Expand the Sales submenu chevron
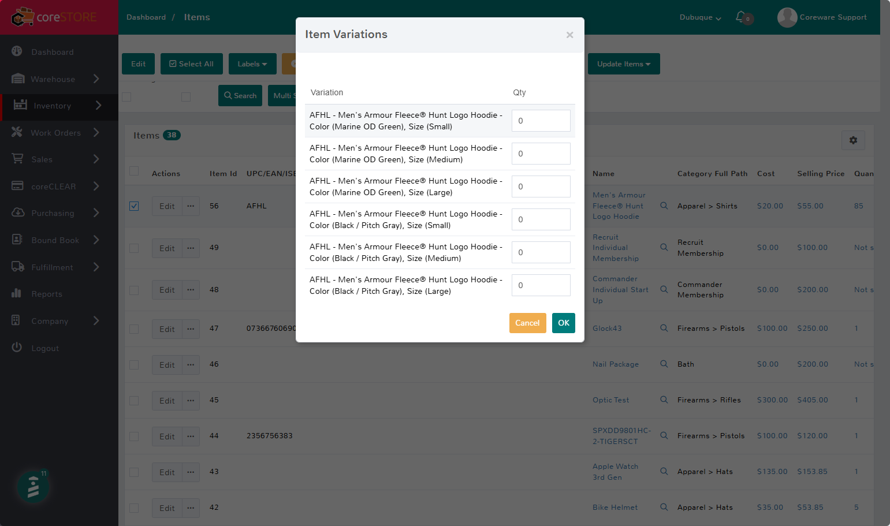The height and width of the screenshot is (526, 890). [x=96, y=159]
